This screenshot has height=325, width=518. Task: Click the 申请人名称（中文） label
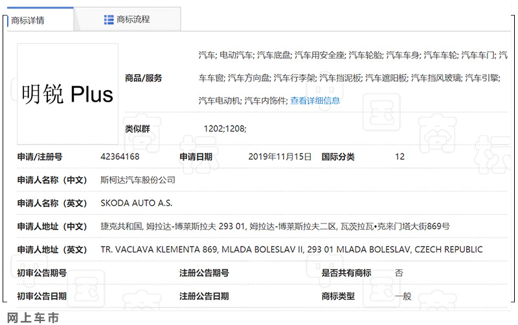coord(52,180)
